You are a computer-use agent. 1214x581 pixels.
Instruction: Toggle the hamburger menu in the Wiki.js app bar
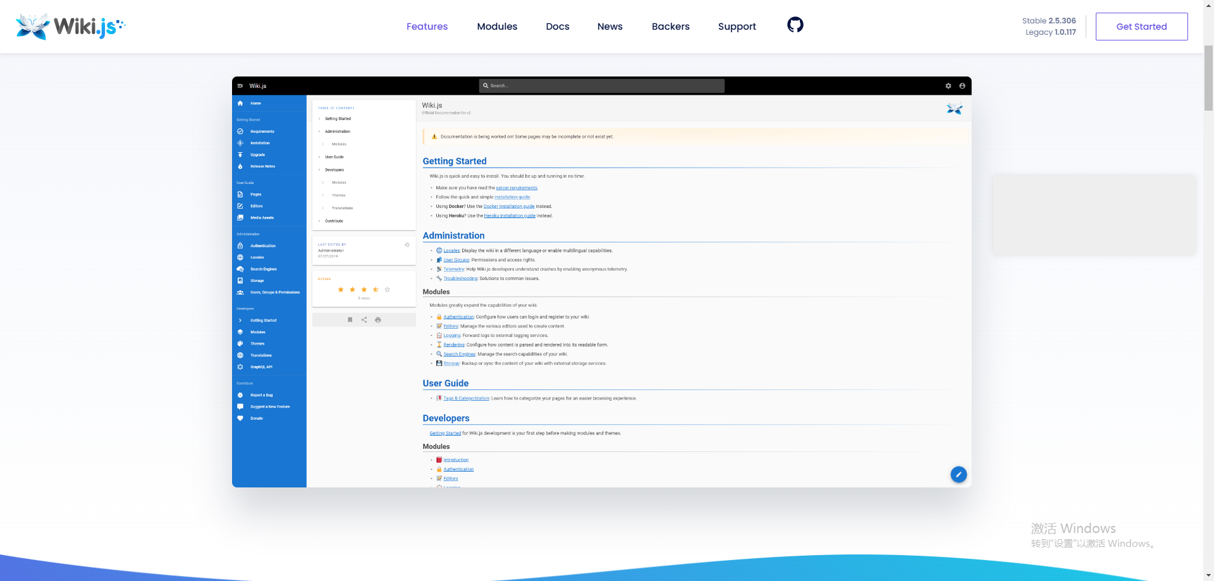(240, 86)
